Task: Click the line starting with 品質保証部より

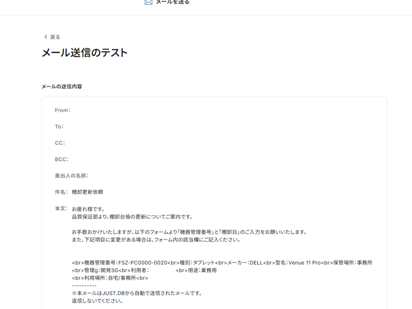Action: point(133,217)
